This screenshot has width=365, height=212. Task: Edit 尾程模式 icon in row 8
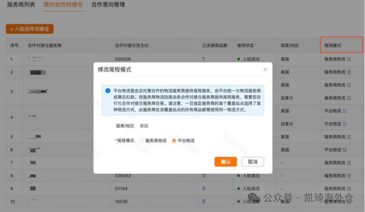tap(349, 176)
